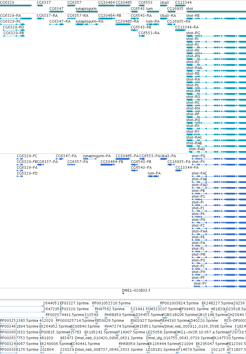Select protein CG13344-PA
This screenshot has height=354, width=246.
pyautogui.click(x=187, y=167)
